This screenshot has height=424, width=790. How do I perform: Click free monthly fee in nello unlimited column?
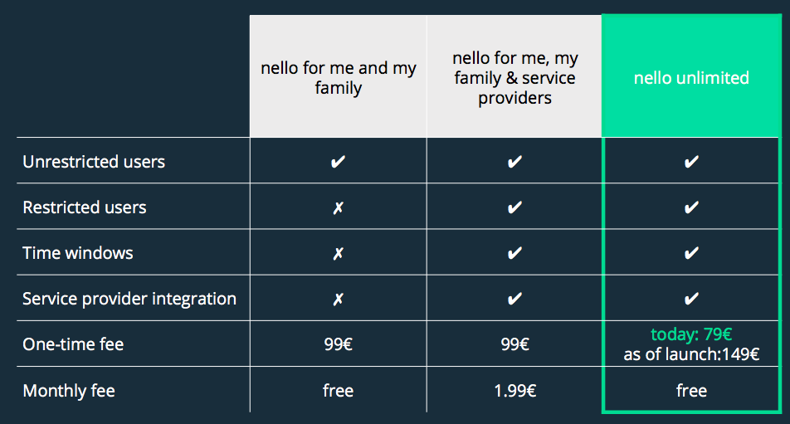click(691, 390)
